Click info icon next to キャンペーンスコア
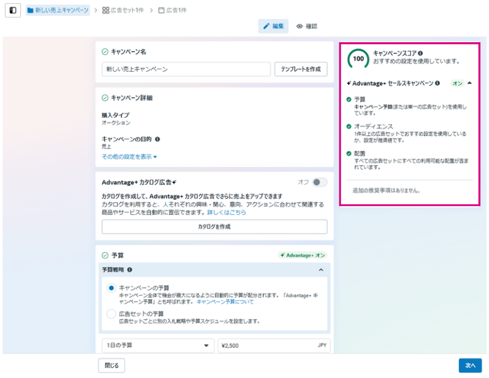Screen dimensions: 489x378 420,54
